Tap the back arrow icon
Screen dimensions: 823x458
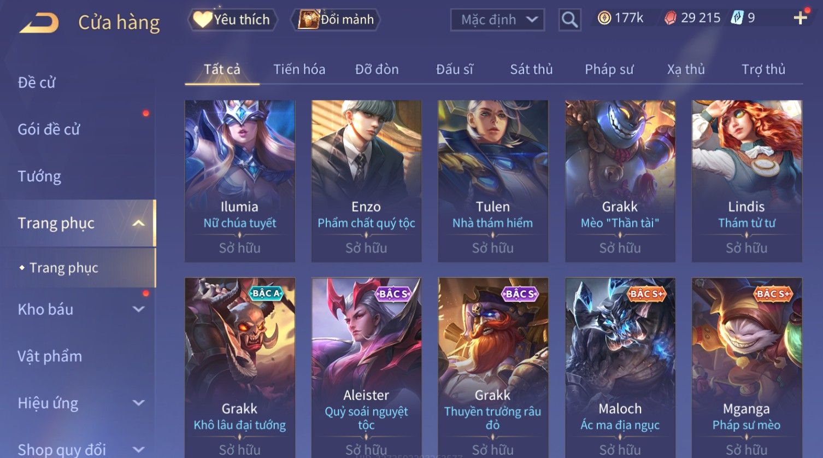(x=39, y=23)
